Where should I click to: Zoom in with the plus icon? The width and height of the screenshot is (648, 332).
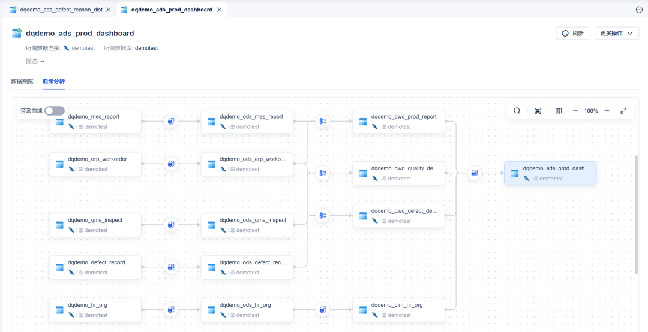607,111
